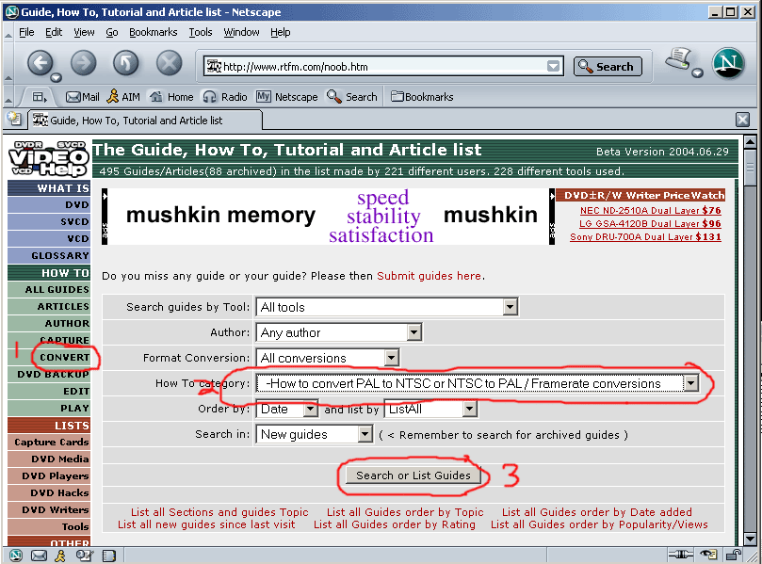Image resolution: width=762 pixels, height=564 pixels.
Task: Click the sidebar toggle icon on the personal toolbar
Action: (39, 97)
